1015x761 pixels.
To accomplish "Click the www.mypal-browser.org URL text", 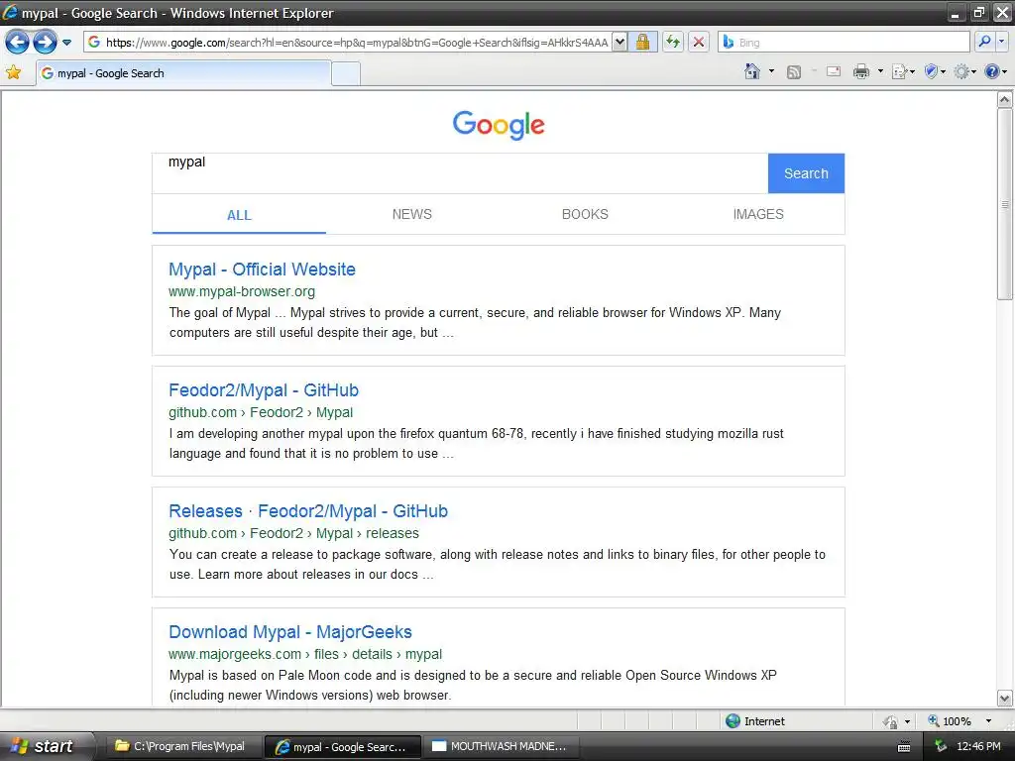I will [x=242, y=291].
